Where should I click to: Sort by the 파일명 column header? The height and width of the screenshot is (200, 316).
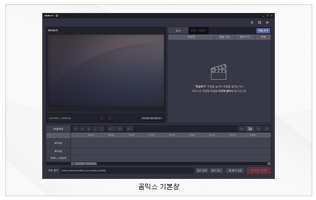pyautogui.click(x=191, y=37)
